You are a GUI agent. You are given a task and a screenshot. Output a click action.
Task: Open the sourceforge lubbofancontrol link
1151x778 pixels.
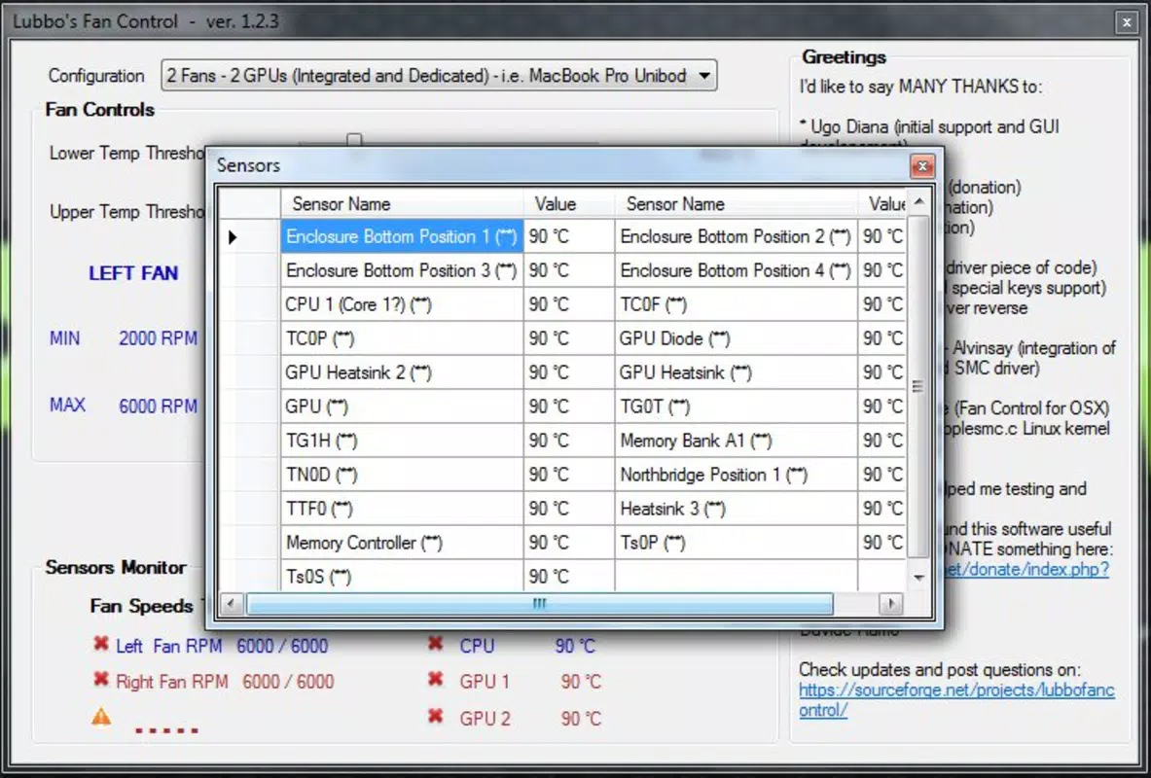pyautogui.click(x=956, y=700)
